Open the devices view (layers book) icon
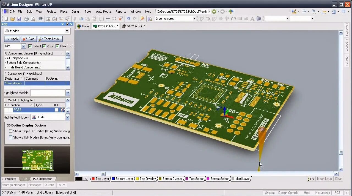352x196 pixels. coord(40,19)
